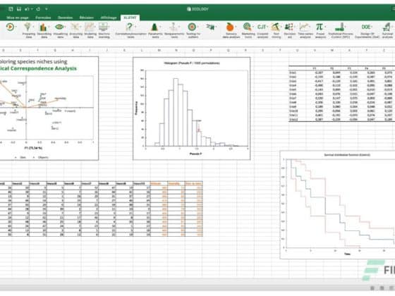
Task: Open Describing data bar-chart icon
Action: coord(43,27)
